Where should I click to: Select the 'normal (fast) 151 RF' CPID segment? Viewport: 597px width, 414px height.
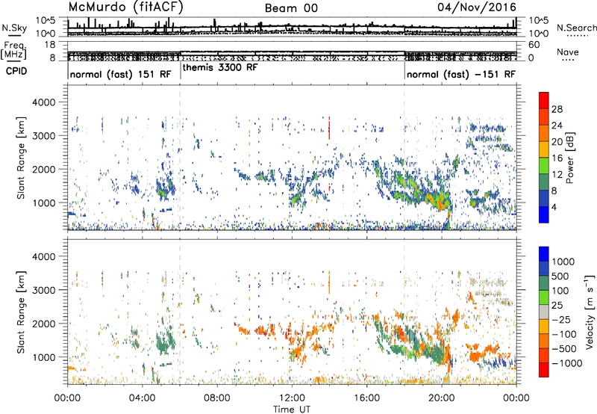[121, 74]
